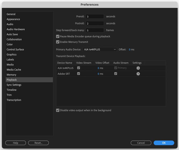Screen dimensions: 179x150
Task: Open settings gear for Adobe SRT device
Action: click(x=138, y=74)
